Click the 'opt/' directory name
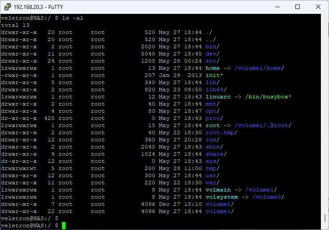329x230 pixels. coord(212,111)
